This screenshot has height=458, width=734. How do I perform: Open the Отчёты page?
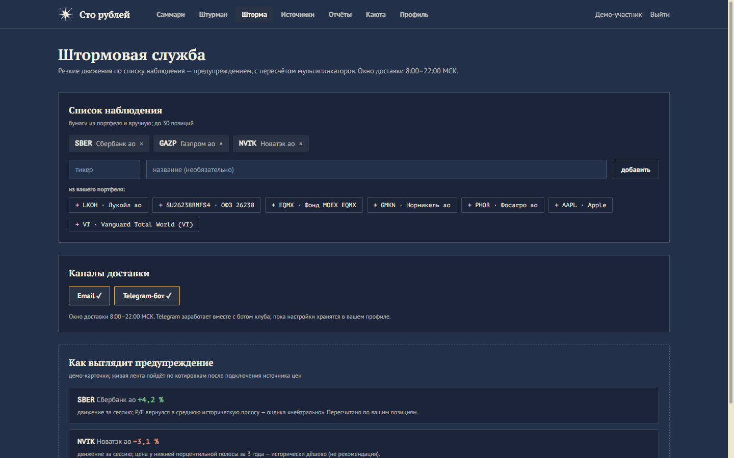click(340, 14)
